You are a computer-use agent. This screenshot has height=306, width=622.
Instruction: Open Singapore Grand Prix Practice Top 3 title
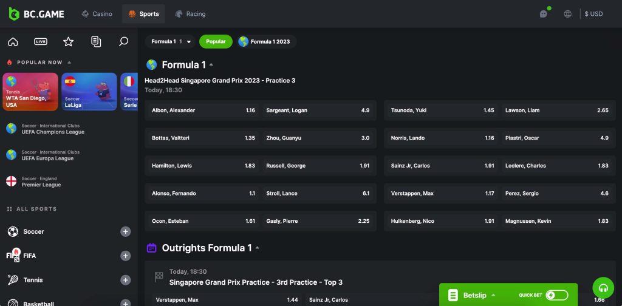coord(256,282)
